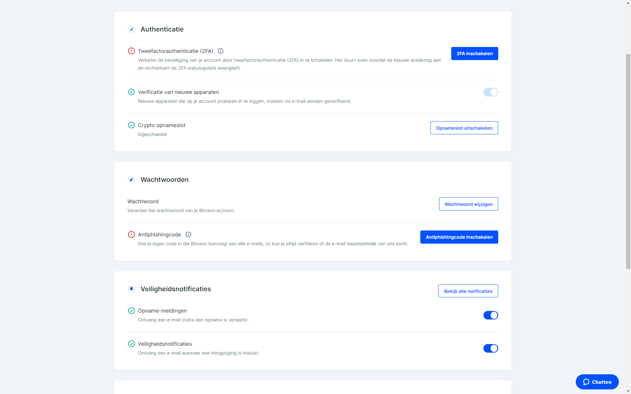Image resolution: width=631 pixels, height=394 pixels.
Task: Click the info icon beside Antiphishingcode
Action: click(188, 234)
